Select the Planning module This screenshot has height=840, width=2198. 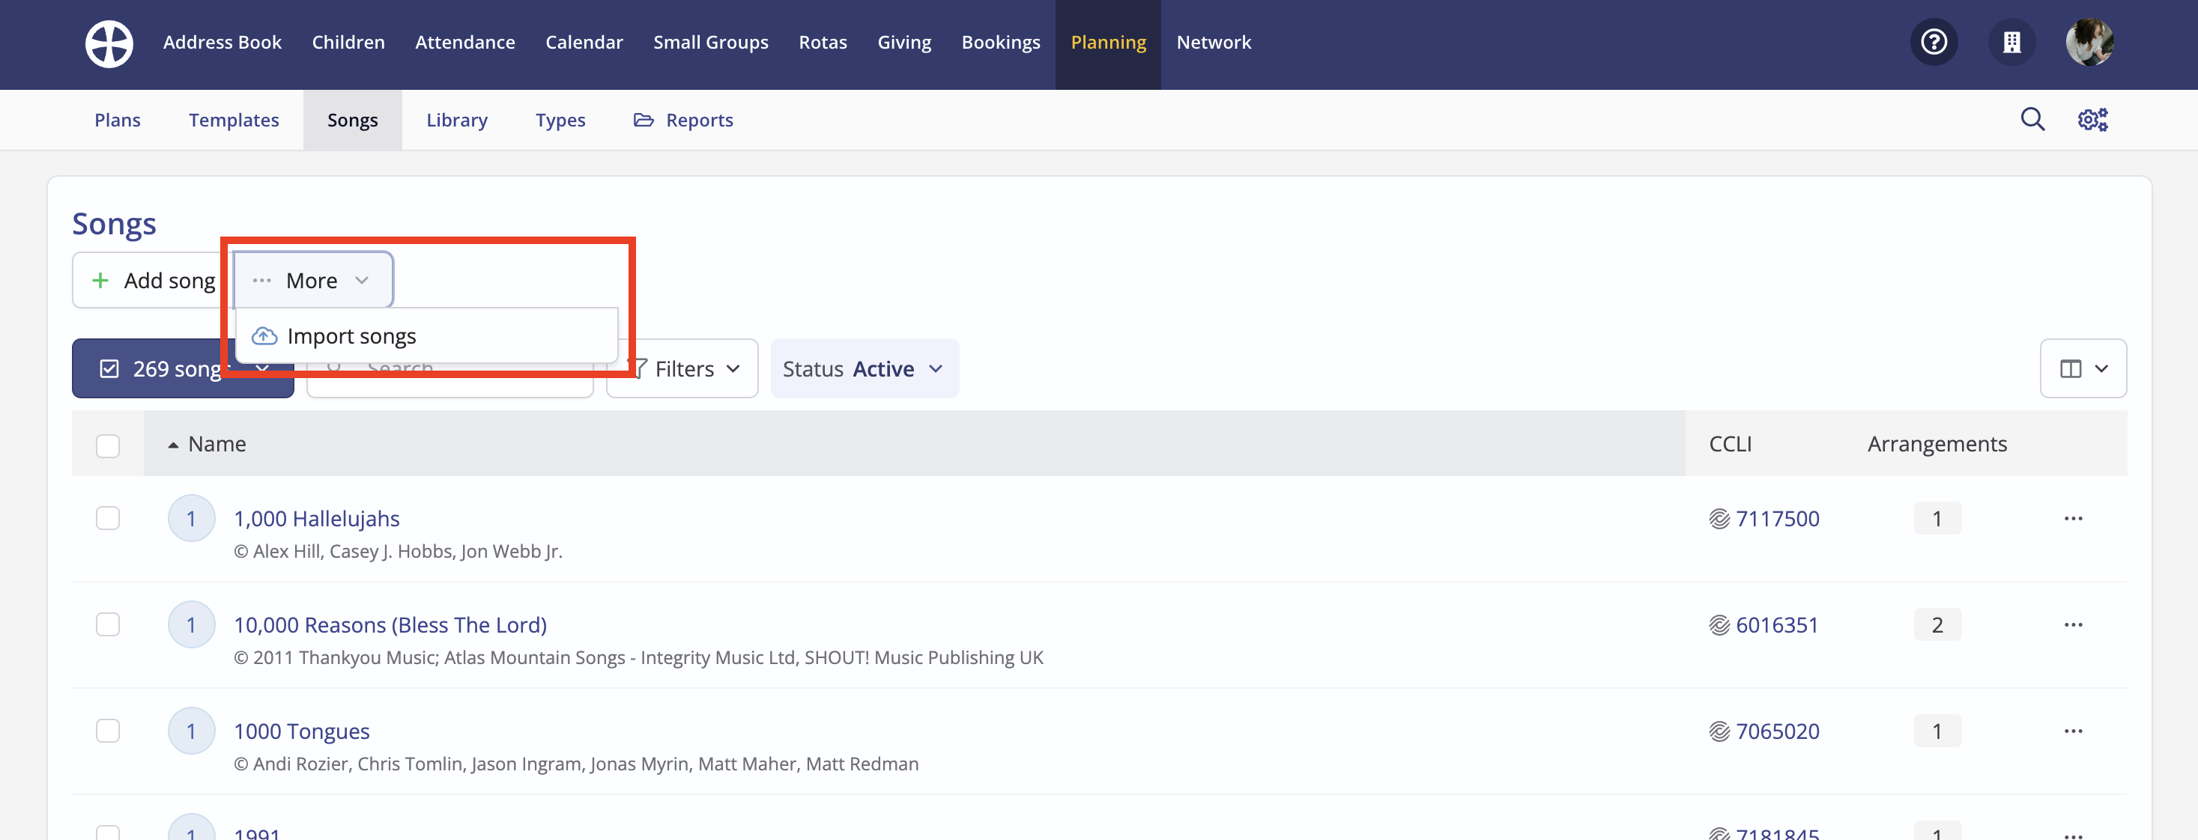pyautogui.click(x=1109, y=43)
